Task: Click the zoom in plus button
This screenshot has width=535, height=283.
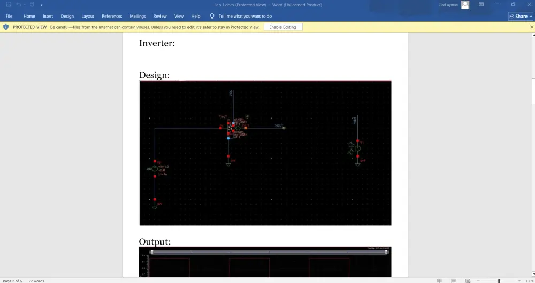Action: 520,281
